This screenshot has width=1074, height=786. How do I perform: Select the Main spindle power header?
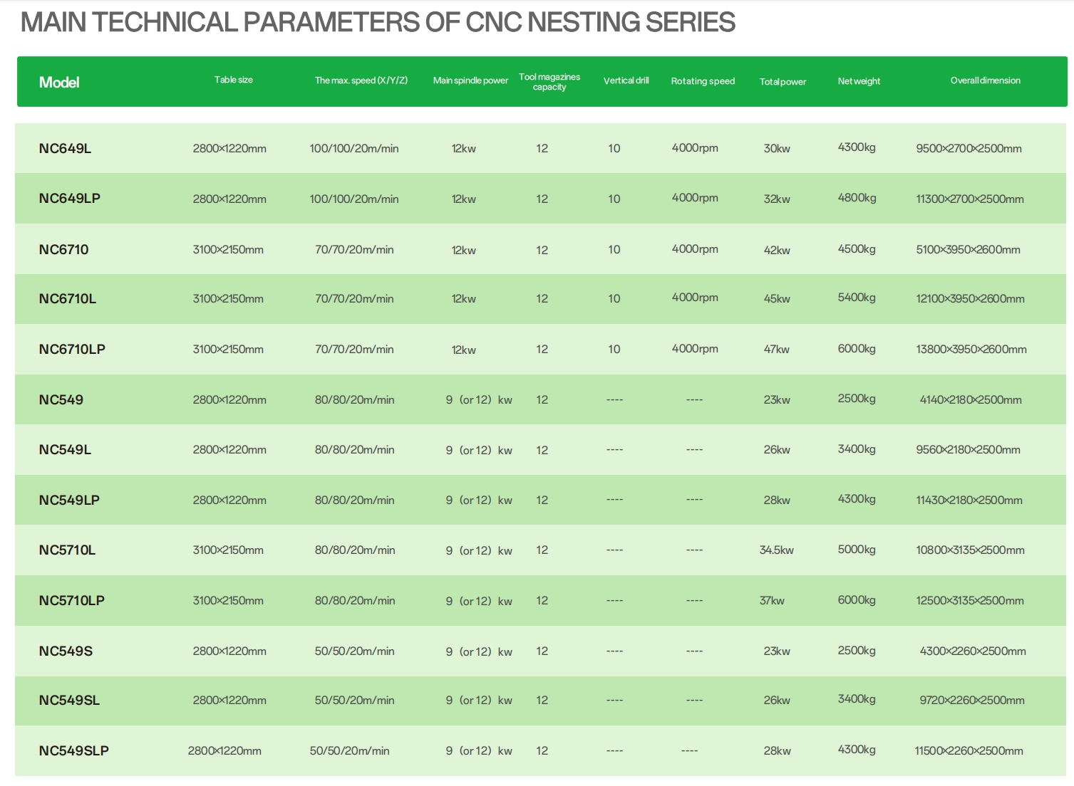(x=470, y=80)
